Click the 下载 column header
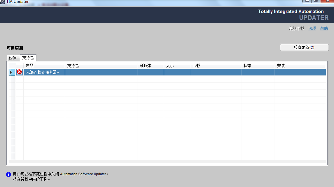Screen dimensions: 334x187 coord(216,66)
